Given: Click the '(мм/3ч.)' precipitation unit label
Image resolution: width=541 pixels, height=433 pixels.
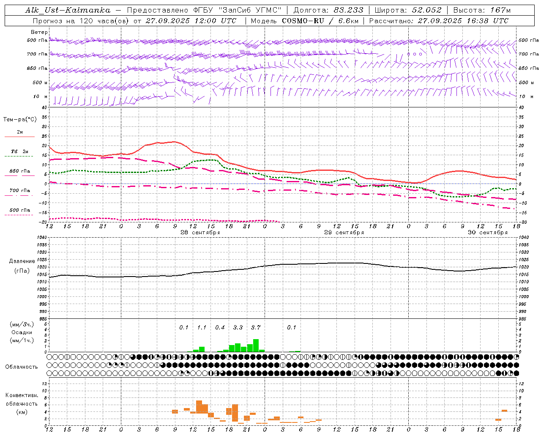Looking at the screenshot, I should 22,324.
